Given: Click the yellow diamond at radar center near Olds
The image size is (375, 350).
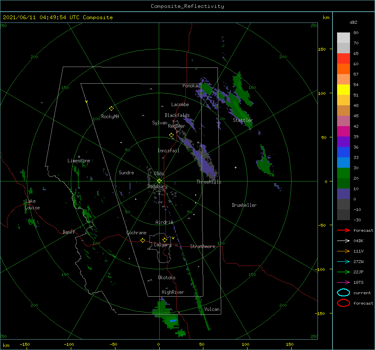Looking at the screenshot, I should pos(159,181).
